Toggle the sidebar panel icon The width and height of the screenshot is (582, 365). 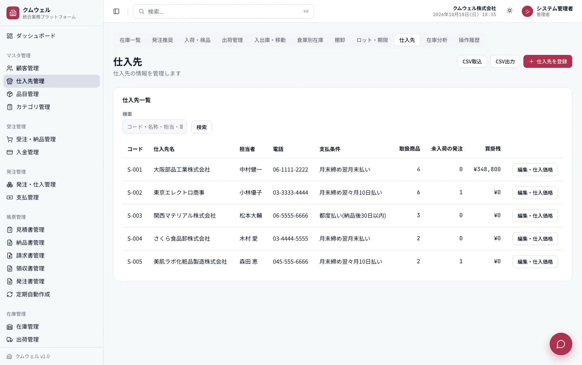click(116, 11)
